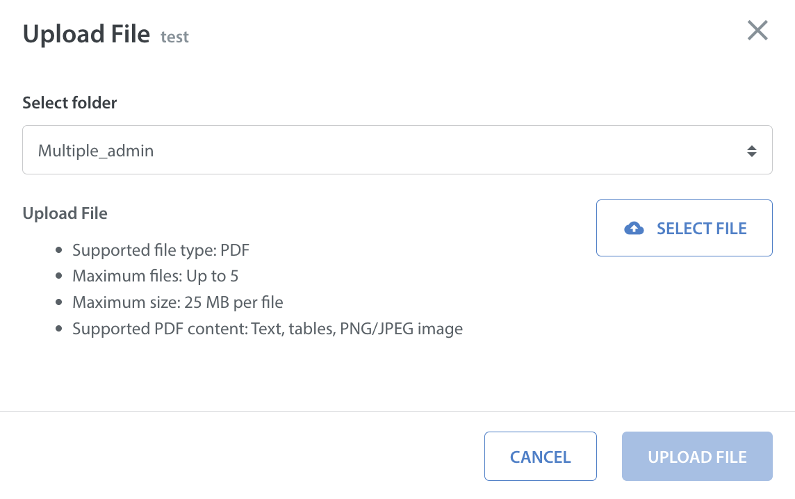Click the up-down arrows in folder selector
This screenshot has height=499, width=795.
click(751, 150)
